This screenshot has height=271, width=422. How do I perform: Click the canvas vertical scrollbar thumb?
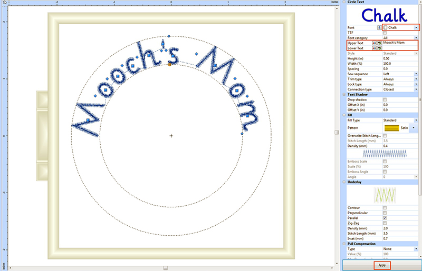pyautogui.click(x=337, y=132)
